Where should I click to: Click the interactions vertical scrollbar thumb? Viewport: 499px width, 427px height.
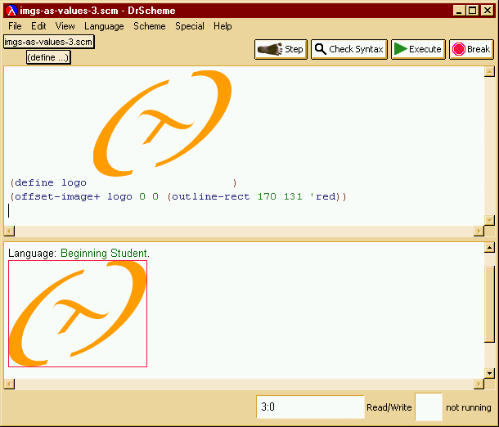pyautogui.click(x=489, y=304)
